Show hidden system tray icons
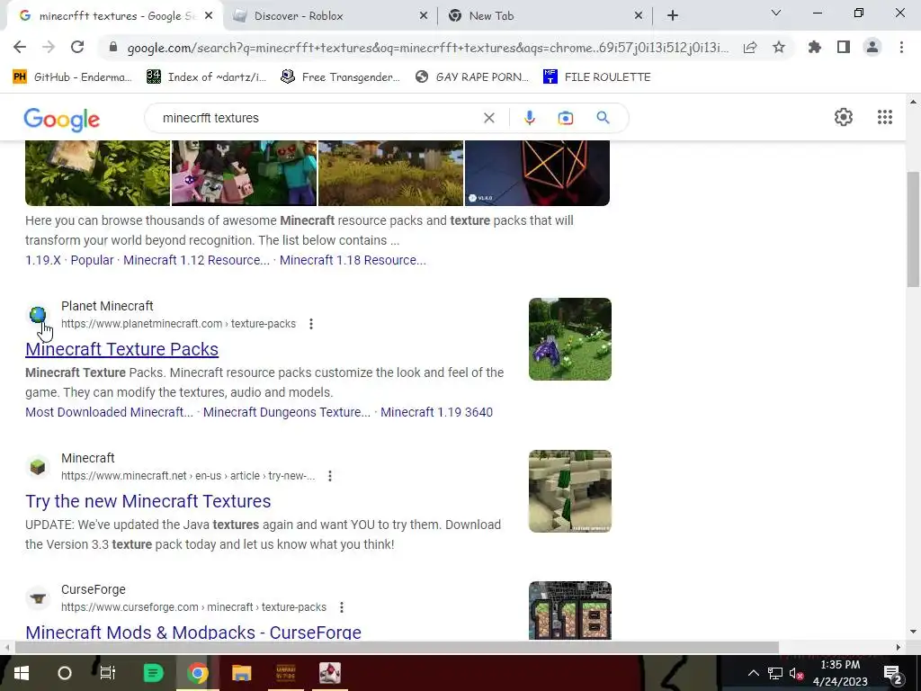 [x=754, y=673]
